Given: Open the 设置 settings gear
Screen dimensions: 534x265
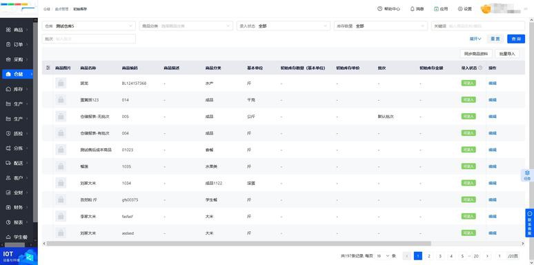Looking at the screenshot, I should tap(460, 9).
